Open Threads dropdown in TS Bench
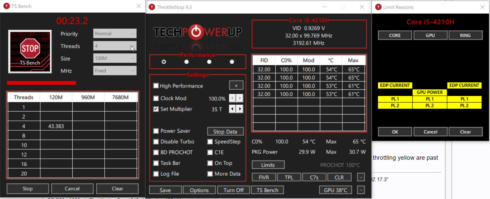Image resolution: width=490 pixels, height=199 pixels. coord(115,46)
